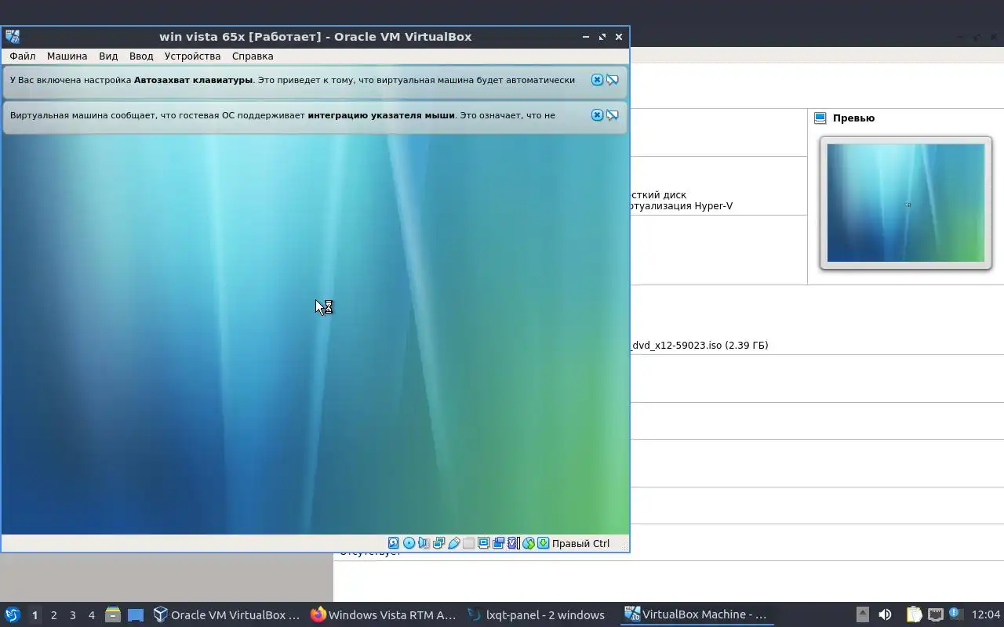Dismiss the Автозахват клавиатуры notification
Image resolution: width=1004 pixels, height=627 pixels.
(x=597, y=80)
